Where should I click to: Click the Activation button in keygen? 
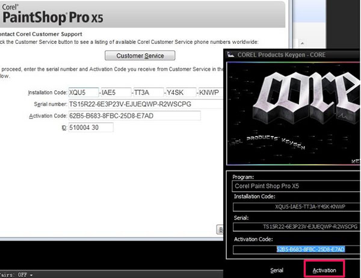(x=324, y=269)
